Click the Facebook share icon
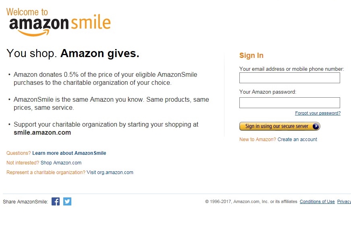The width and height of the screenshot is (351, 234). (56, 201)
